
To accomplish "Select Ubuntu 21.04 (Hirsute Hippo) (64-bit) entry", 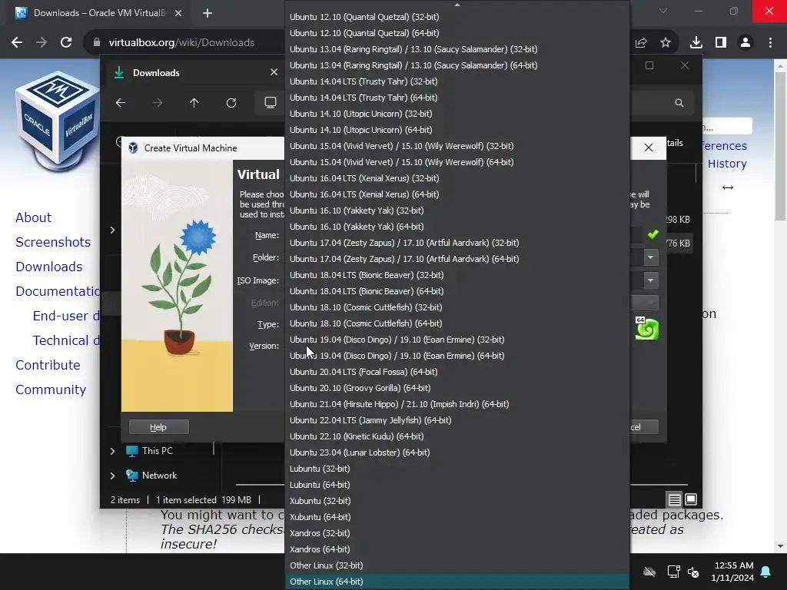I will [x=457, y=404].
